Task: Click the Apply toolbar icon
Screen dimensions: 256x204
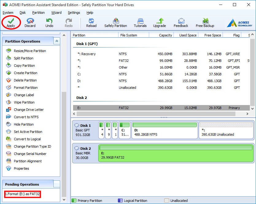Action: (11, 22)
